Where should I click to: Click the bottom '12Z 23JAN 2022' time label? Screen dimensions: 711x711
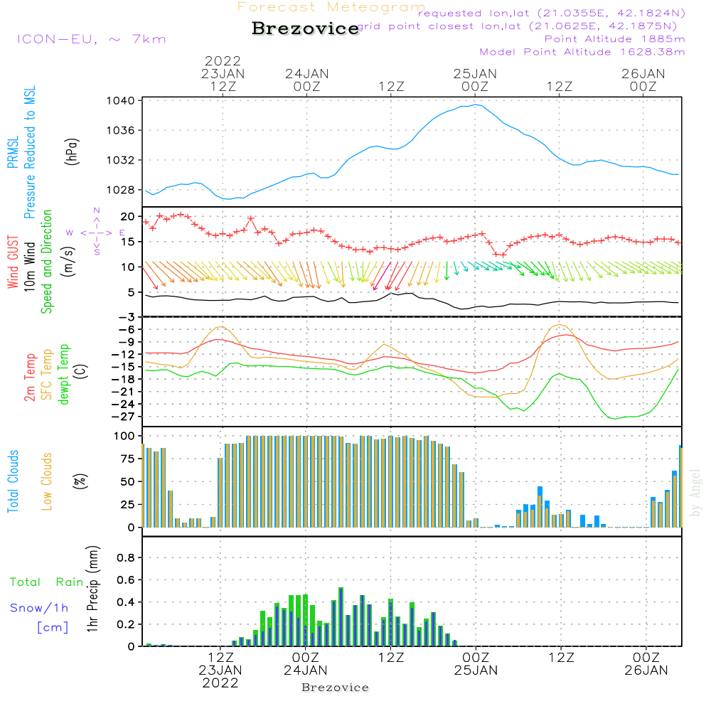pos(220,670)
